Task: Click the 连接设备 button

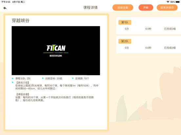Action: 123,7
